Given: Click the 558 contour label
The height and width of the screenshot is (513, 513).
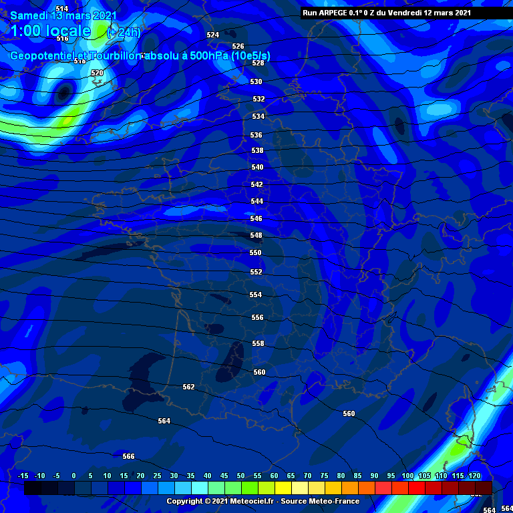Looking at the screenshot, I should 258,343.
